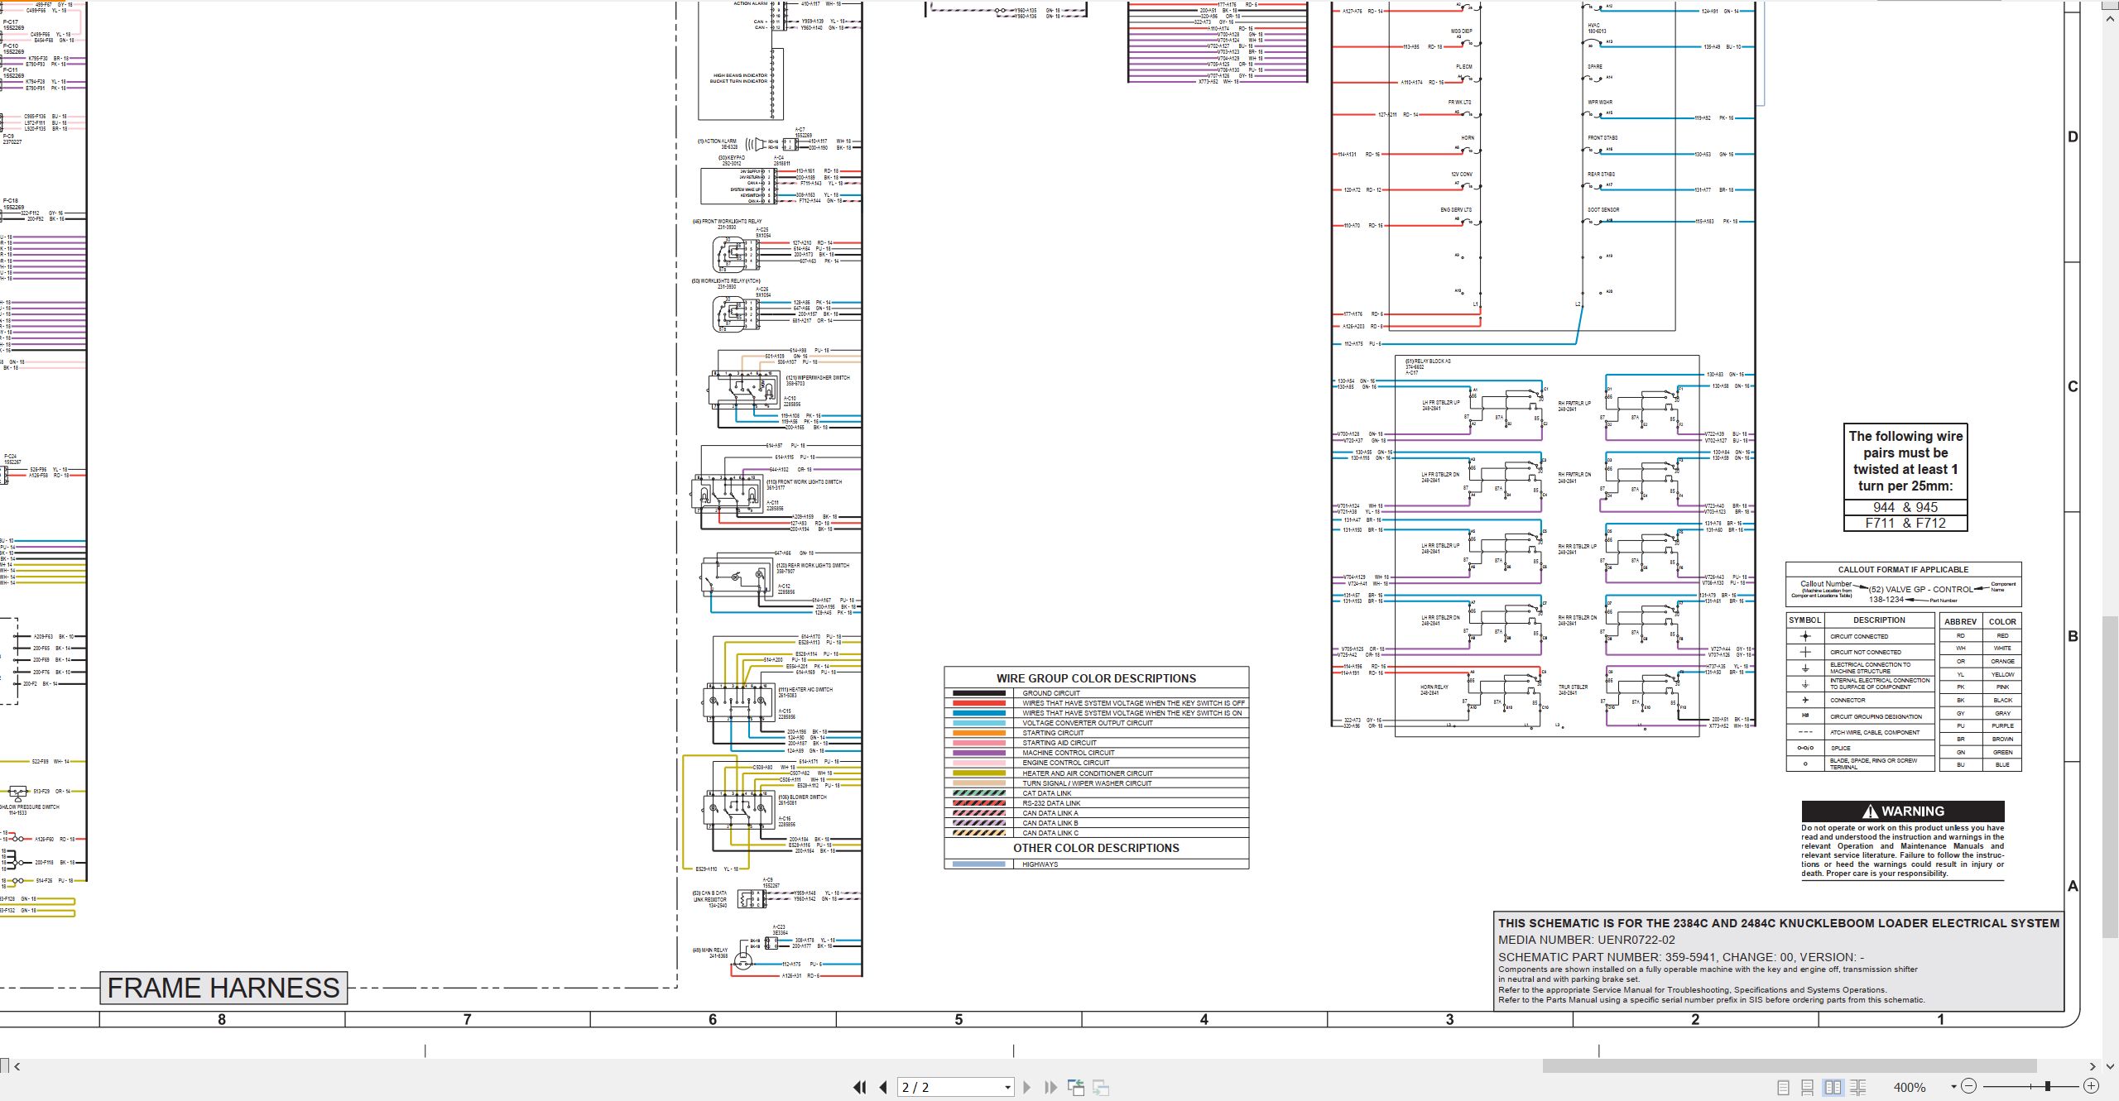This screenshot has height=1101, width=2119.
Task: Switch to continuous scrolling view
Action: tap(1808, 1088)
